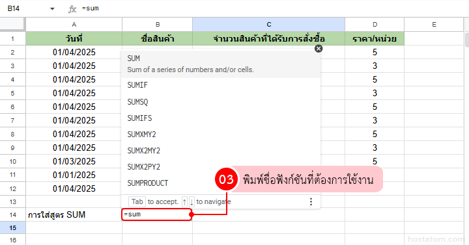Click date cell 01/03/2025
This screenshot has width=469, height=245.
pos(74,161)
